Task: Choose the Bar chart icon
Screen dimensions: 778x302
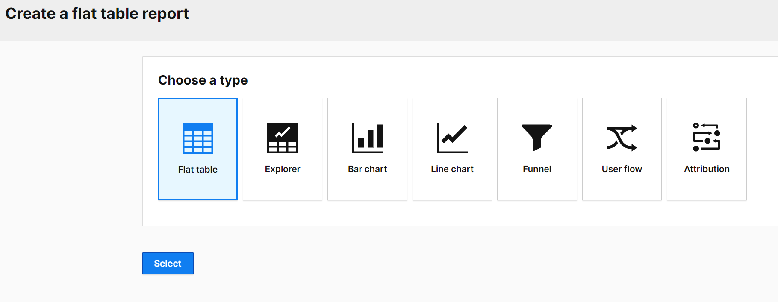Action: pyautogui.click(x=367, y=138)
